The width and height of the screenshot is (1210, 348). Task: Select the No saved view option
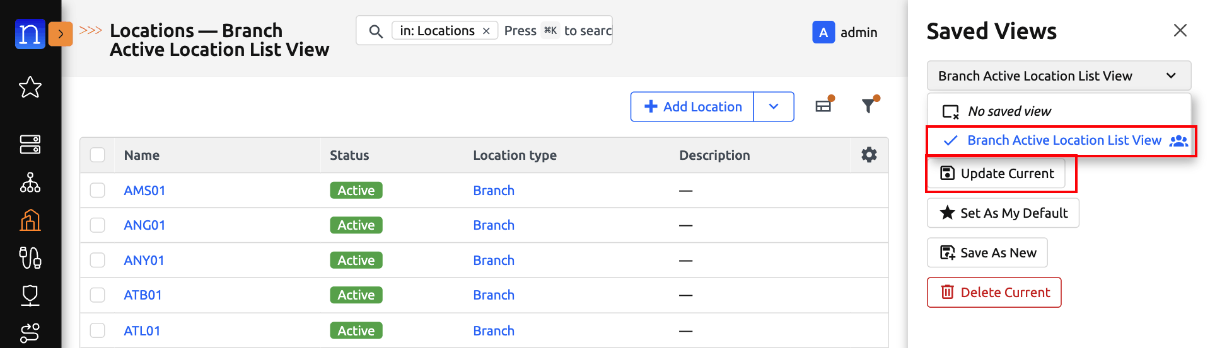pyautogui.click(x=1009, y=111)
